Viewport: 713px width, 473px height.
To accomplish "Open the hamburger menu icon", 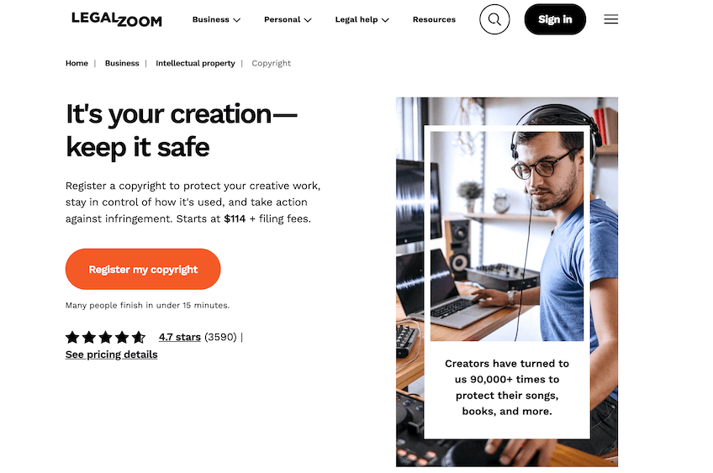I will [610, 19].
